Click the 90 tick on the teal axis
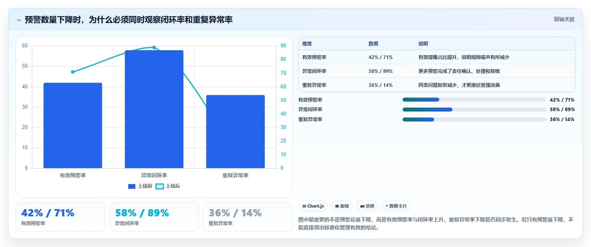This screenshot has height=247, width=591. point(283,46)
